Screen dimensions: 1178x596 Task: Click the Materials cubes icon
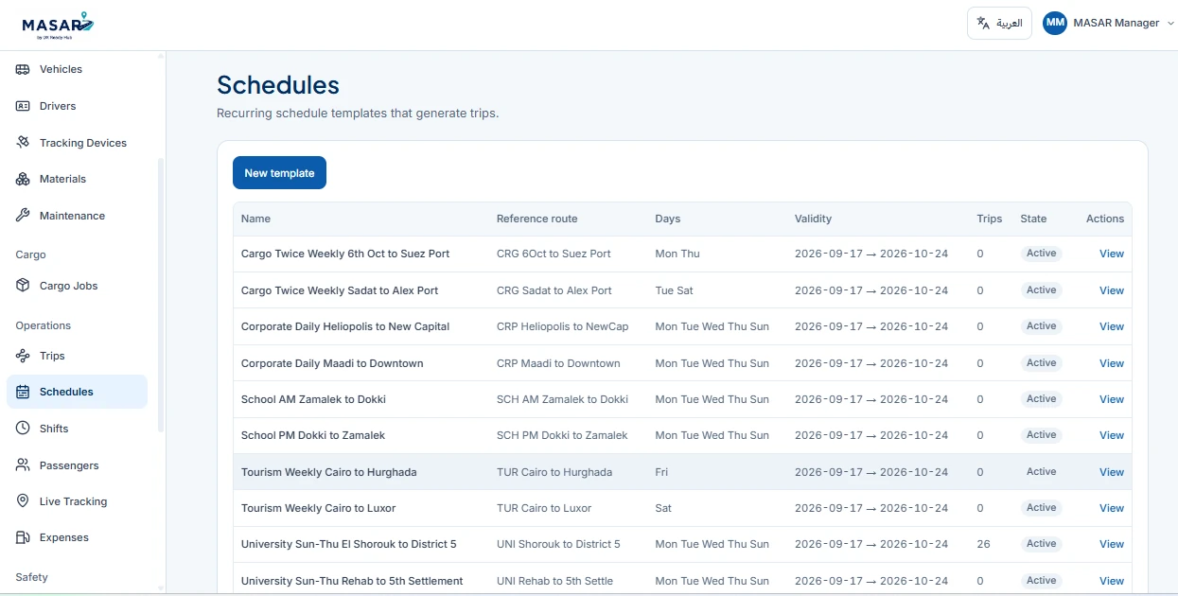click(23, 179)
